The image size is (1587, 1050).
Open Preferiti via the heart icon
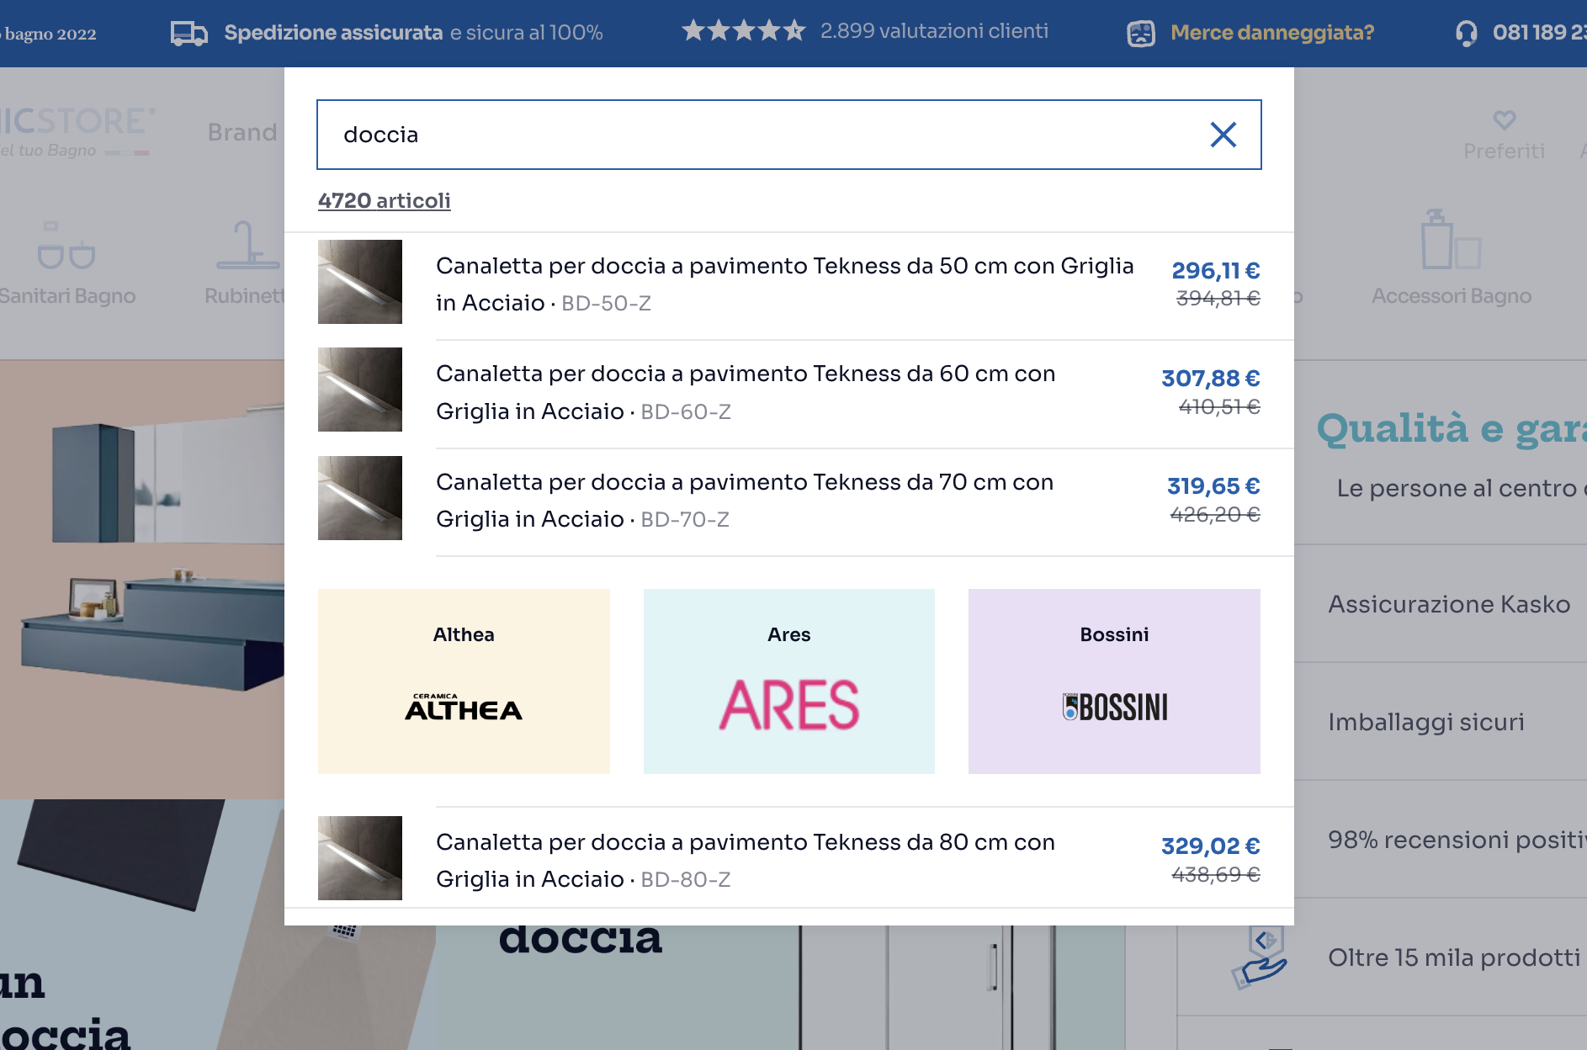(x=1504, y=120)
